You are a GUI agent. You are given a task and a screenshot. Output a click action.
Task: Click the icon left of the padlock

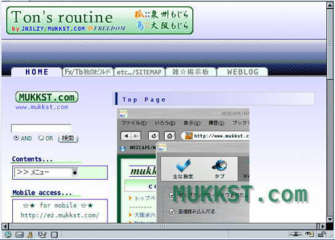(309, 234)
